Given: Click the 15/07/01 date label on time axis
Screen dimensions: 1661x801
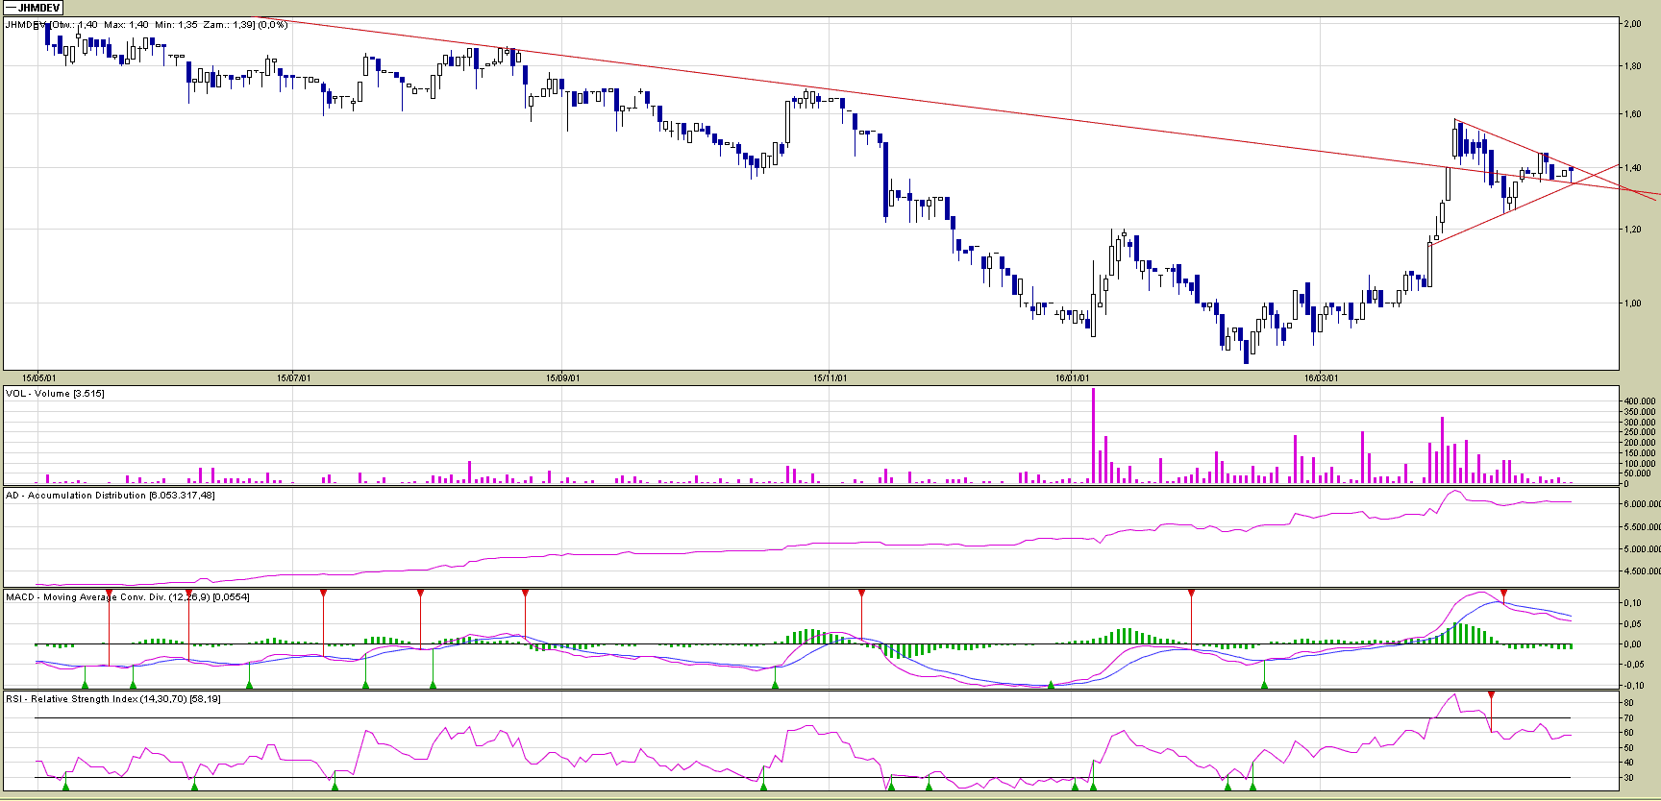Looking at the screenshot, I should pos(293,378).
